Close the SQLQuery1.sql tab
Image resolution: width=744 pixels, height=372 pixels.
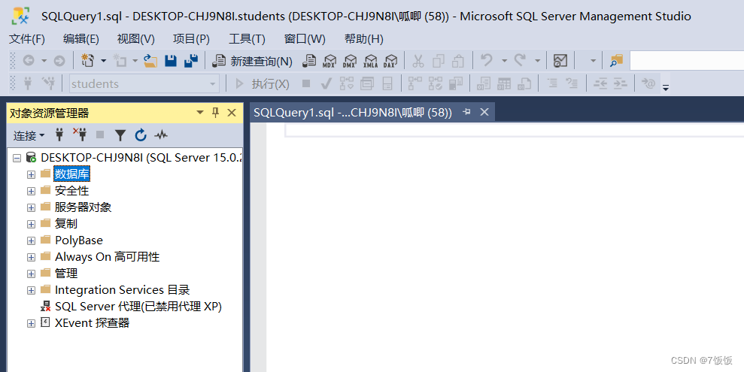point(484,112)
